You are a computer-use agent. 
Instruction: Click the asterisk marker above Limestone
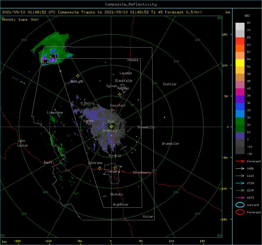pyautogui.click(x=55, y=110)
